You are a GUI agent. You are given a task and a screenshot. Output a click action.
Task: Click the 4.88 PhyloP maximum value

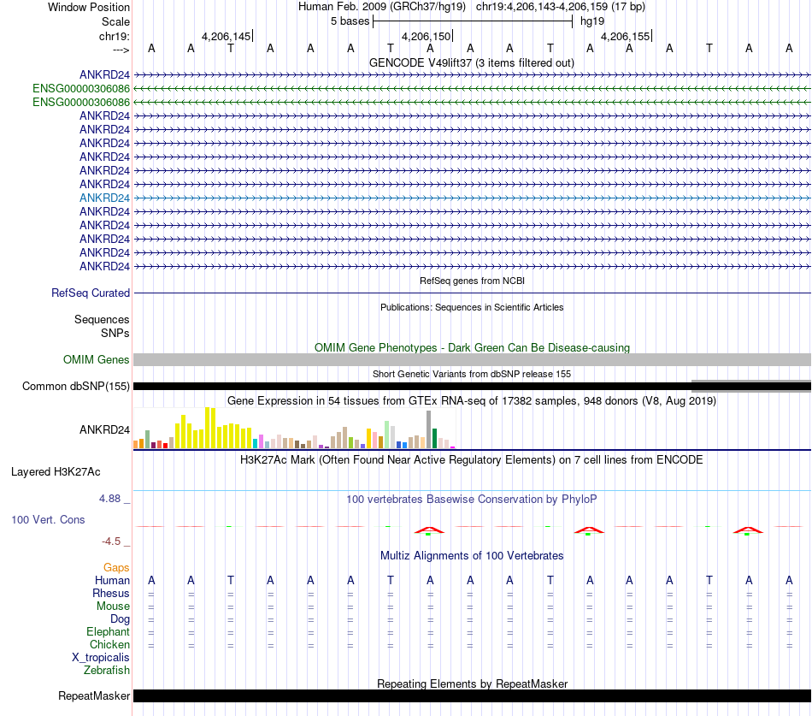click(x=109, y=498)
